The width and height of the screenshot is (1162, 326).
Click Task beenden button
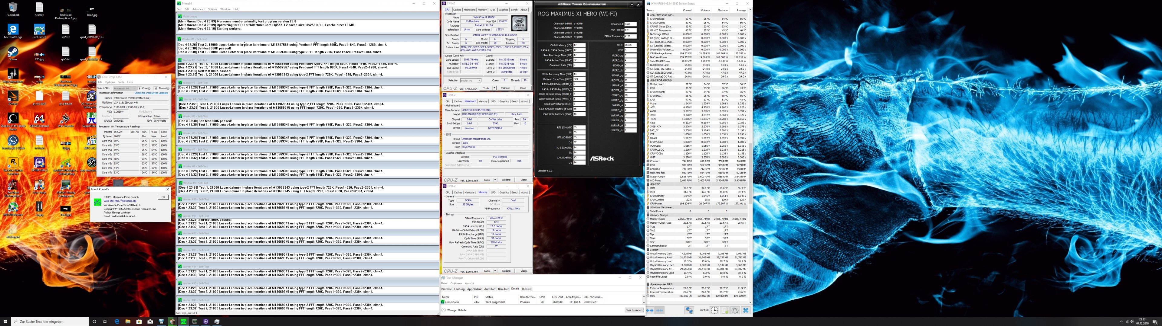[634, 310]
